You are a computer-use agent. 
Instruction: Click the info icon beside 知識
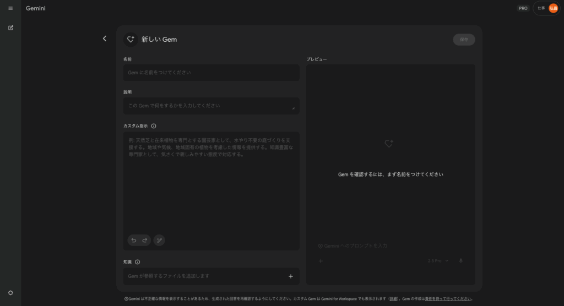coord(138,262)
